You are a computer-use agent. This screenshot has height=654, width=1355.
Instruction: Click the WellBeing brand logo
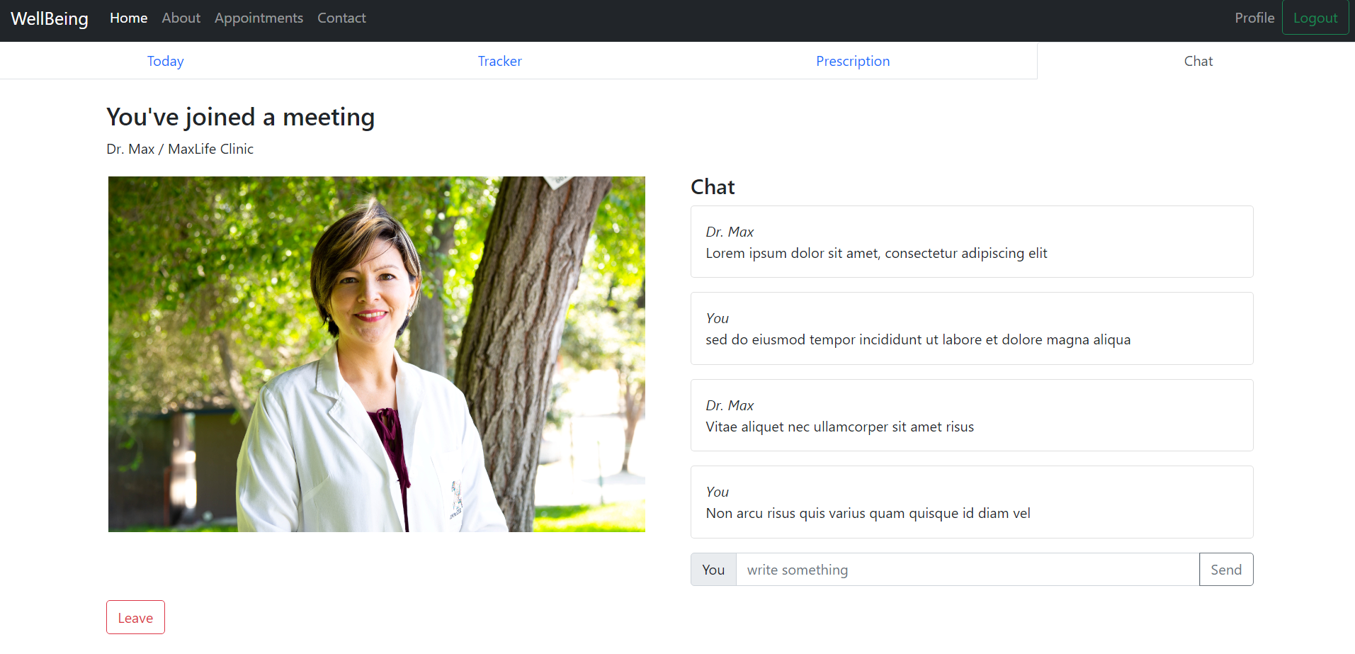[50, 18]
